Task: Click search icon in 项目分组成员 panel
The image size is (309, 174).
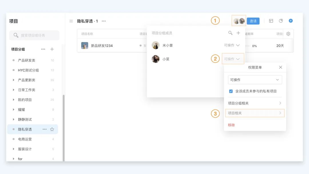Action: (x=230, y=33)
